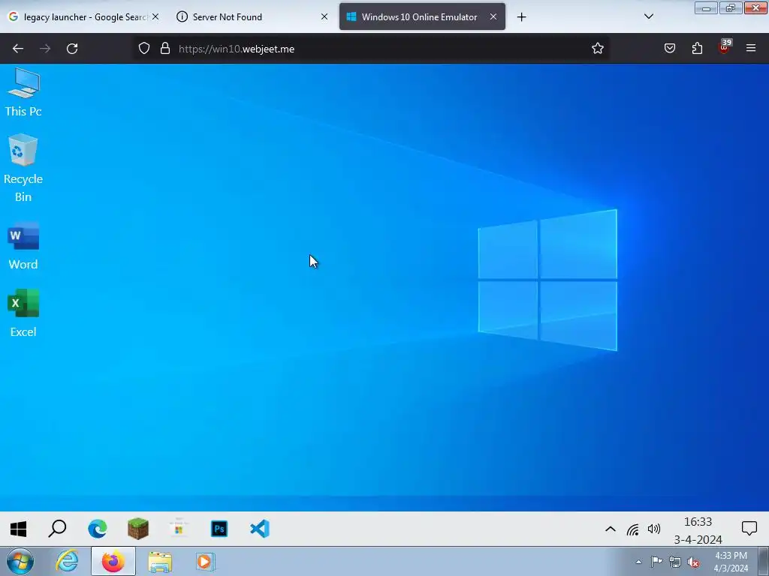This screenshot has width=769, height=576.
Task: Bookmark this page with star
Action: 597,49
